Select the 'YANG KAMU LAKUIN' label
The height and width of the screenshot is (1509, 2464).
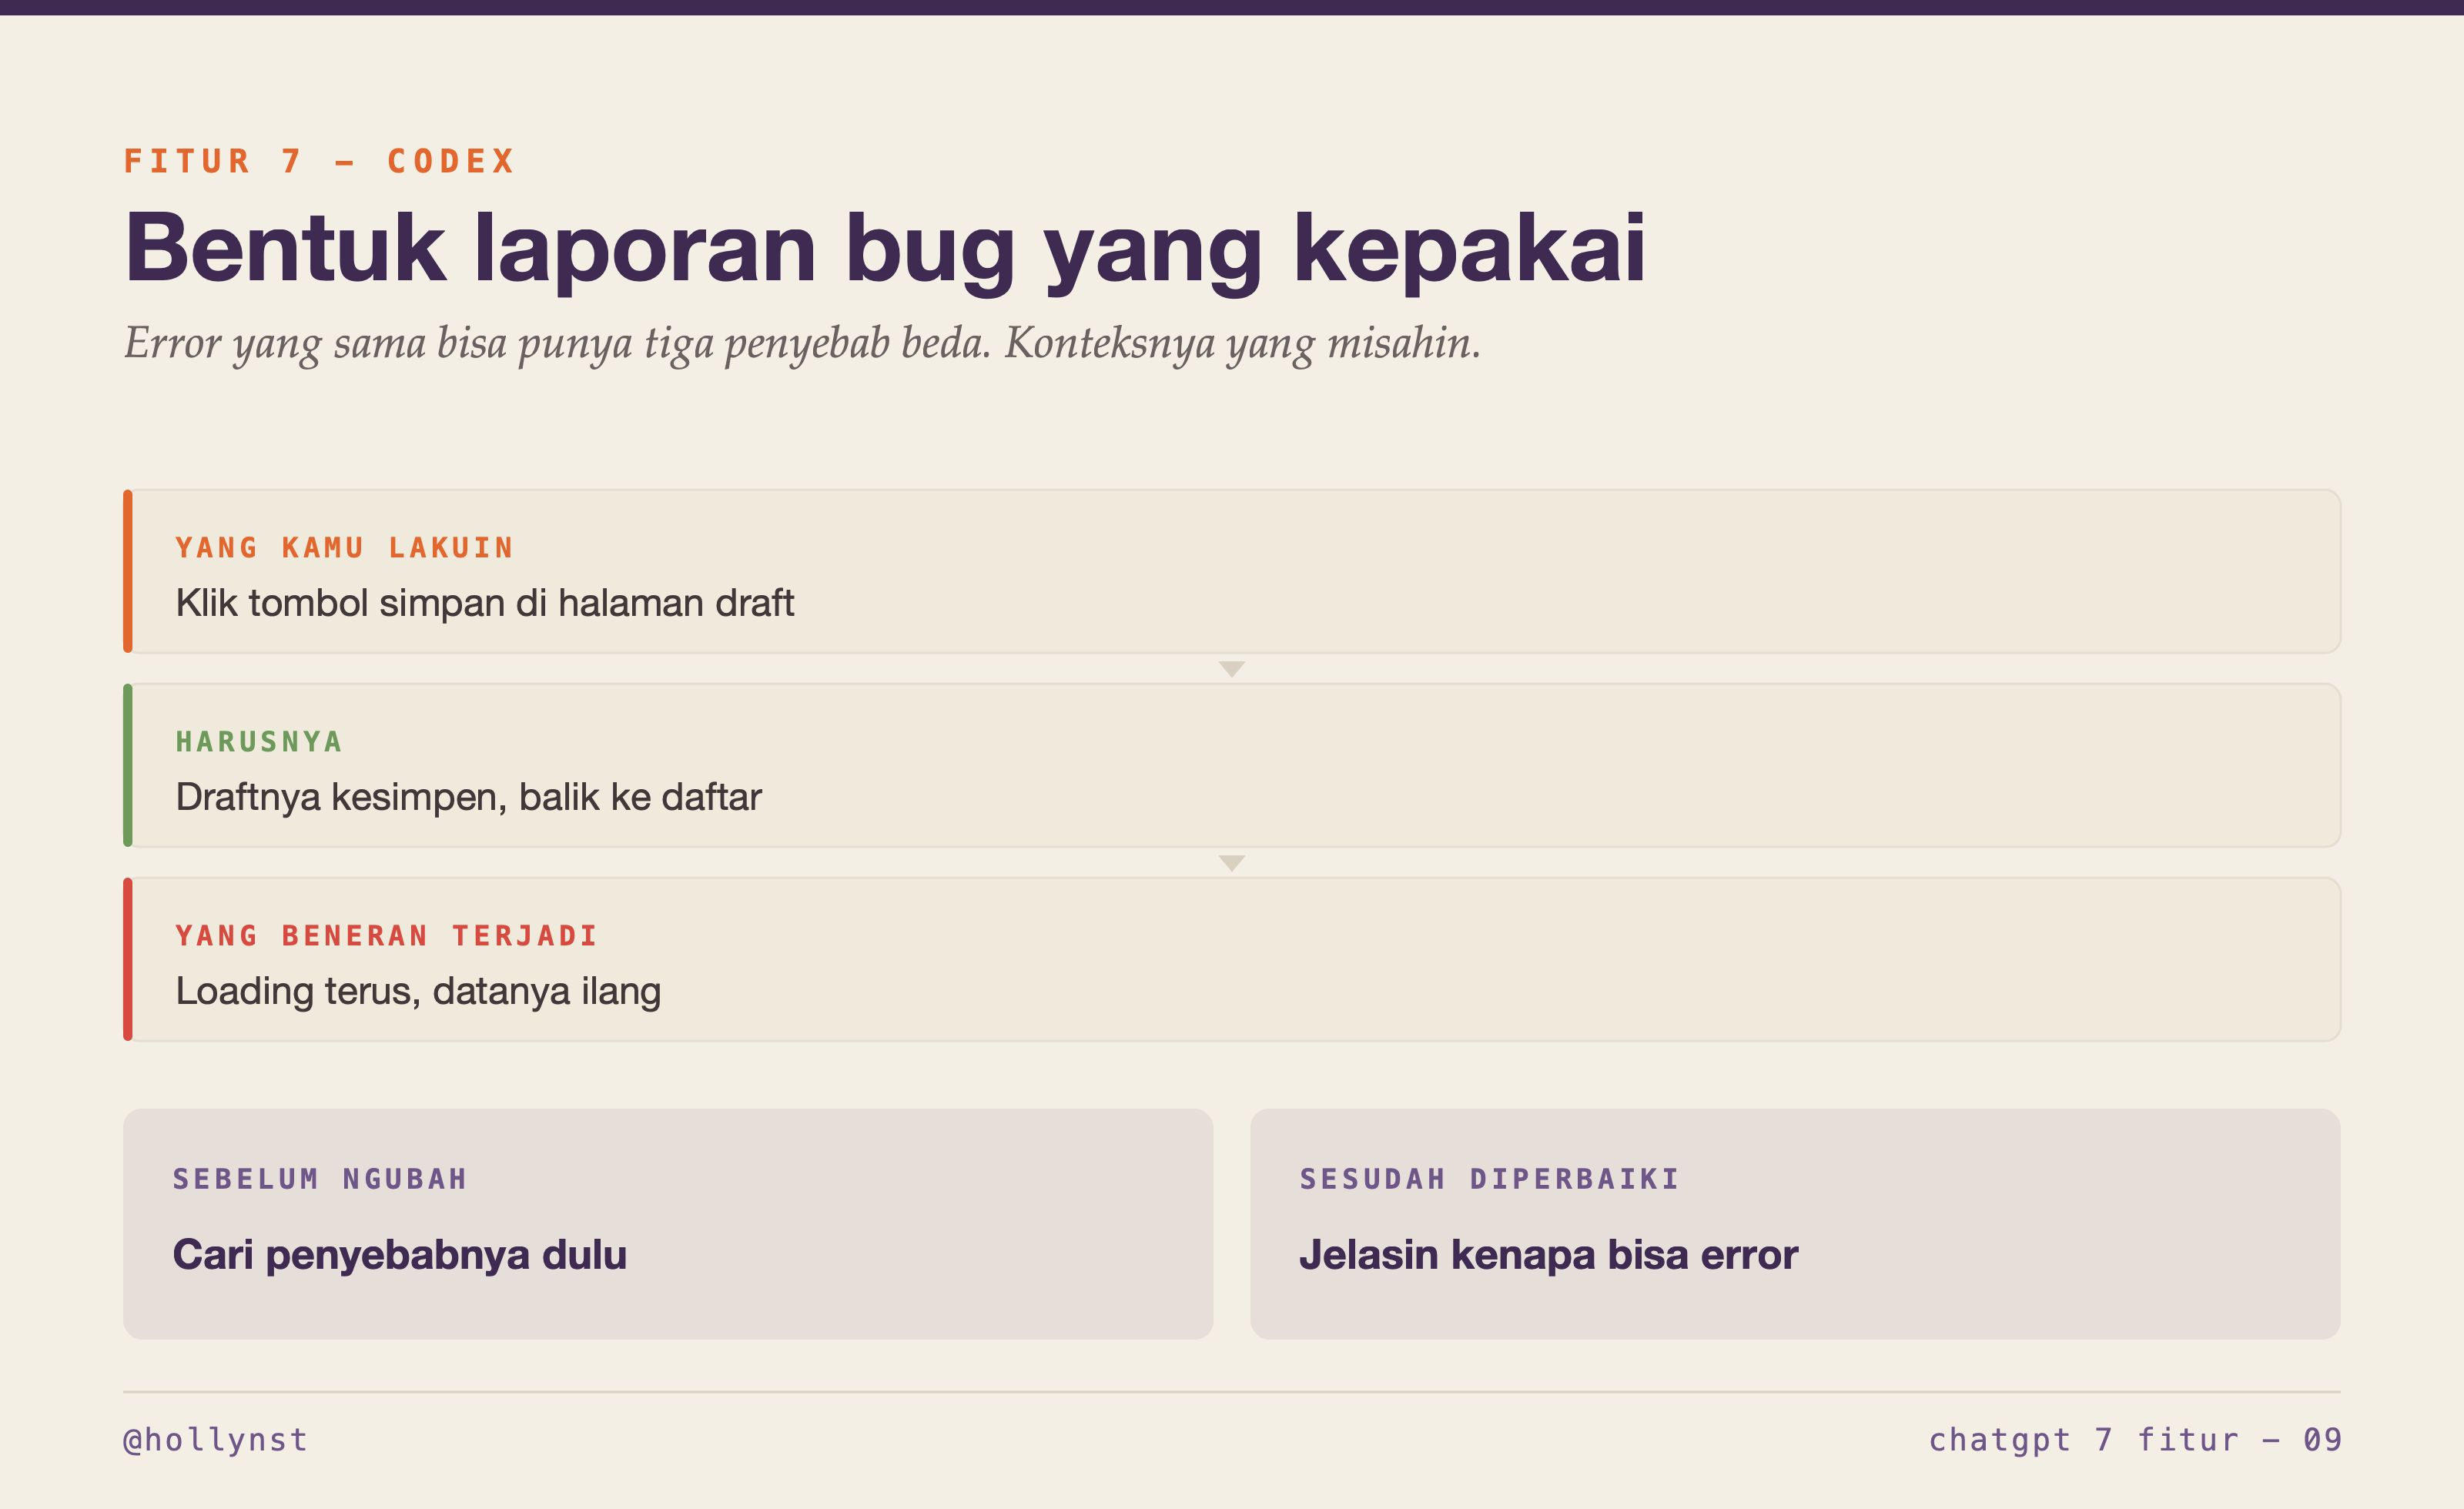[x=344, y=548]
